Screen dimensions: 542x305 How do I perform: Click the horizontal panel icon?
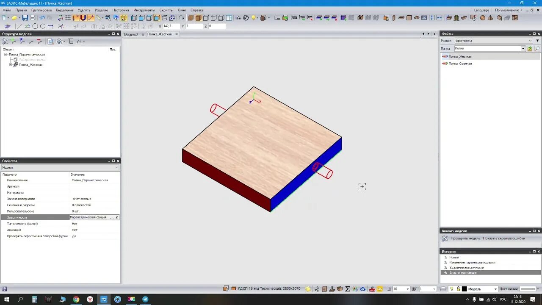click(x=401, y=18)
